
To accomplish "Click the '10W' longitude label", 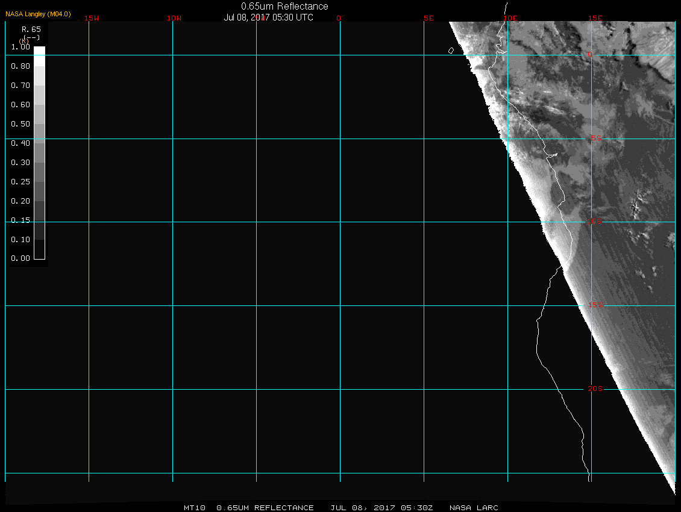I will coord(174,18).
